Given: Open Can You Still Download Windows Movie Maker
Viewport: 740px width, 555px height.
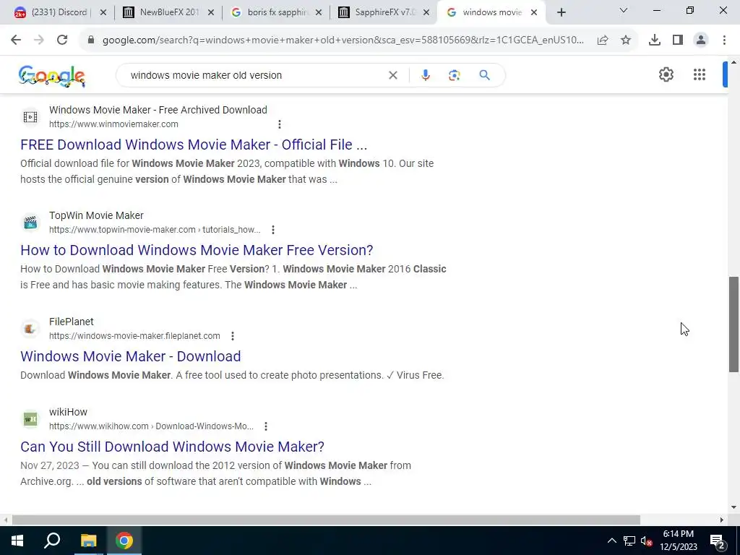Looking at the screenshot, I should [x=172, y=447].
